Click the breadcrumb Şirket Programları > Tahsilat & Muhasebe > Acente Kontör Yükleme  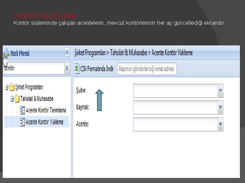pos(134,53)
